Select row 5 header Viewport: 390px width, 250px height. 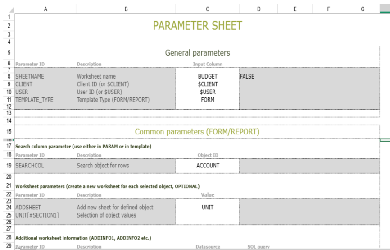[x=9, y=53]
